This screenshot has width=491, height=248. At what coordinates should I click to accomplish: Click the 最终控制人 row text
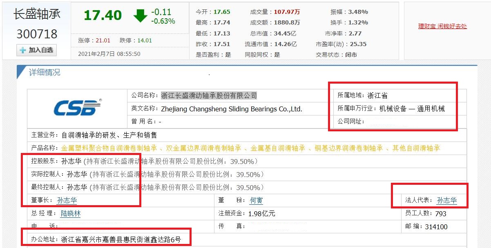coord(147,187)
